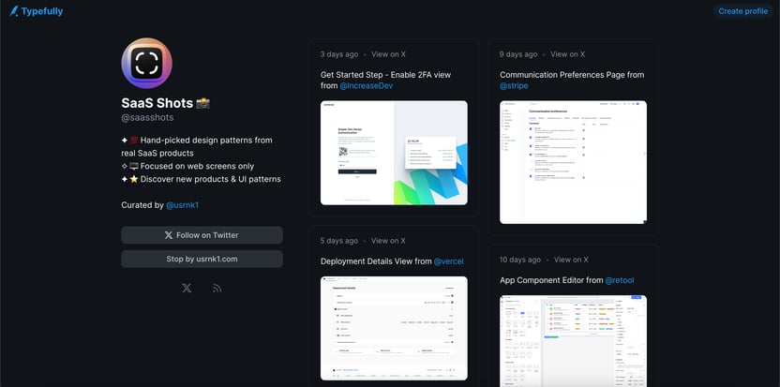780x387 pixels.
Task: Open the @usrnk1 curator link
Action: coord(182,205)
